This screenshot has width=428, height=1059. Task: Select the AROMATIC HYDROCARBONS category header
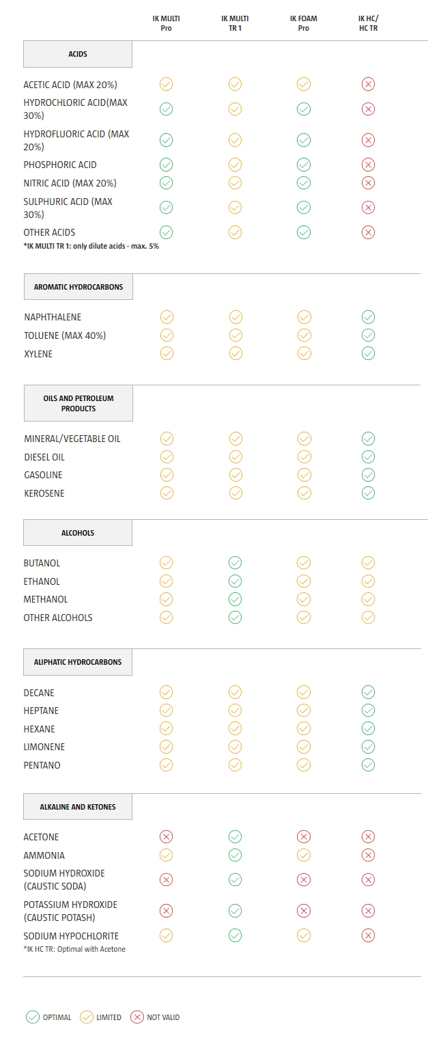click(79, 287)
